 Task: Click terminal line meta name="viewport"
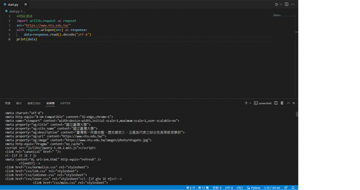click(92, 121)
